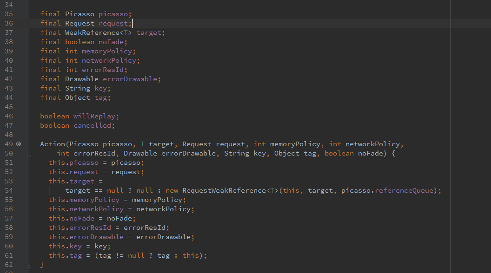The height and width of the screenshot is (273, 491).
Task: Click 'this.noFade' on line 57
Action: 72,218
